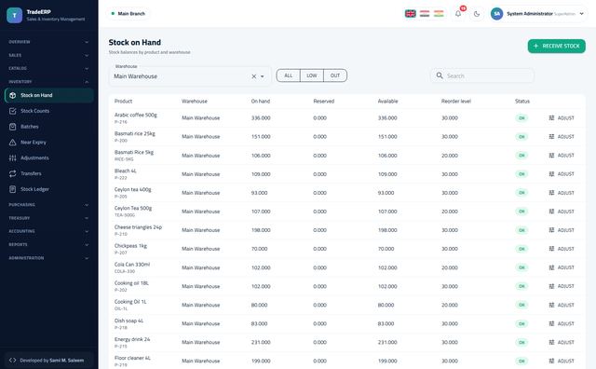The width and height of the screenshot is (596, 369).
Task: Click adjust icon for Ceylon tea 400g
Action: [x=551, y=193]
